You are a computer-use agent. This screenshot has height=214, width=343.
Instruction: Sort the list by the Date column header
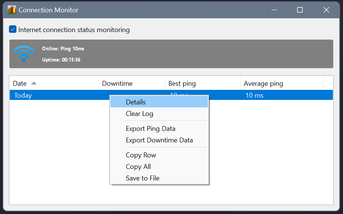20,84
